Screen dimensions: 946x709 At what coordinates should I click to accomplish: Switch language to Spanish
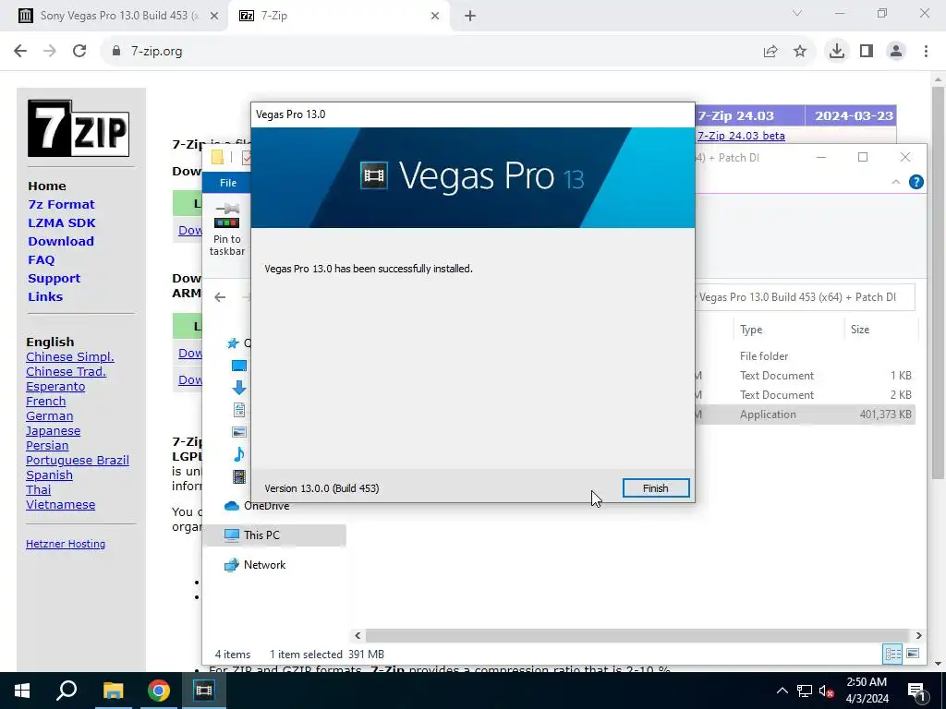pos(50,475)
